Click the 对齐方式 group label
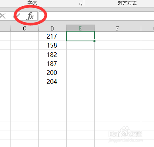 click(127, 3)
